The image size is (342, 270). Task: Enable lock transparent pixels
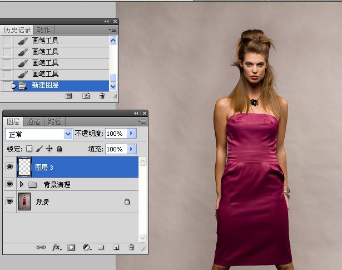[29, 149]
